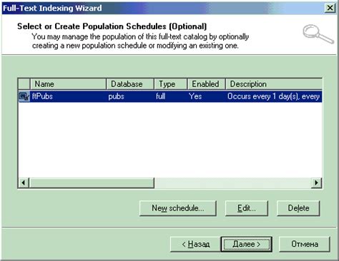Click the horizontal scrollbar thumb

click(92, 183)
